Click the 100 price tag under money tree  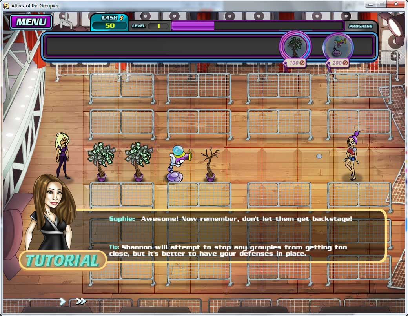coord(296,63)
